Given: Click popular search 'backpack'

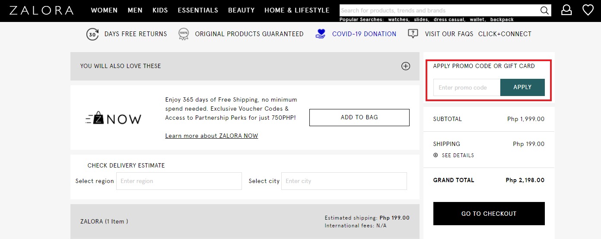Looking at the screenshot, I should [502, 19].
